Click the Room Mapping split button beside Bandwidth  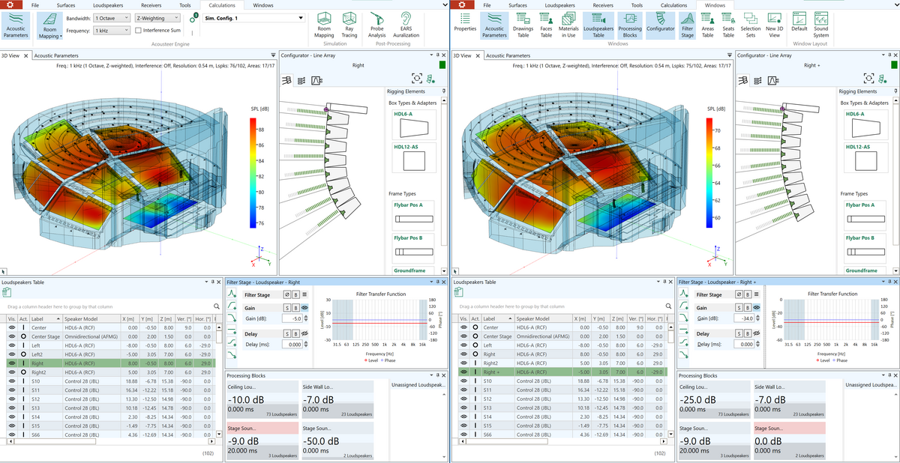(x=50, y=25)
